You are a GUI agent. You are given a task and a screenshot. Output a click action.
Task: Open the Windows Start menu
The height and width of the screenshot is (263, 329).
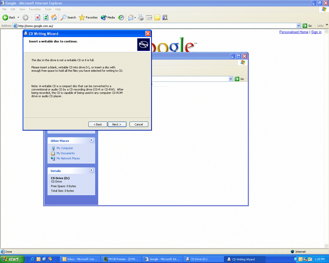[x=12, y=259]
